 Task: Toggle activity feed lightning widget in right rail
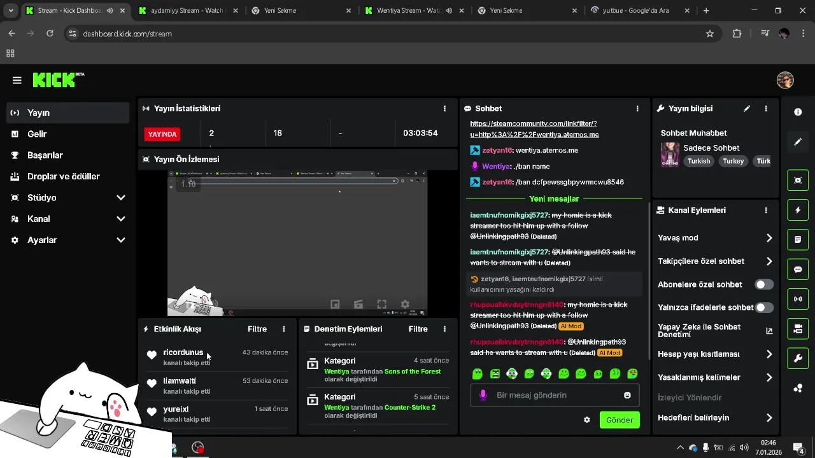(x=798, y=210)
